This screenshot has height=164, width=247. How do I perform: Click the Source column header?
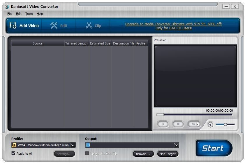pos(38,43)
